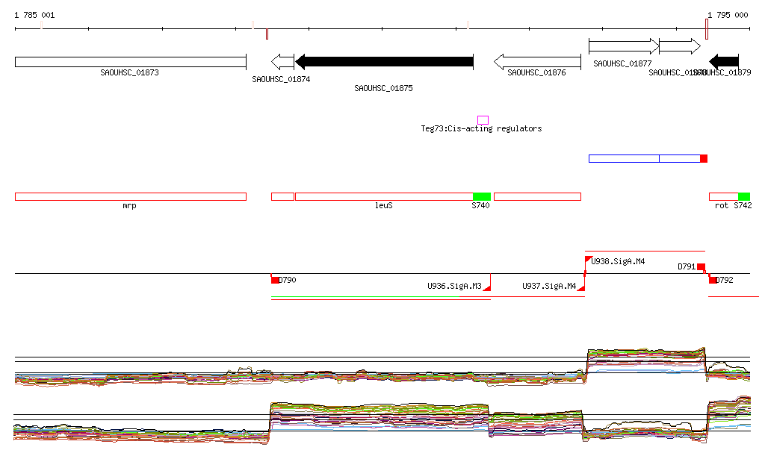The image size is (765, 456).
Task: Click the SAOUHSC_01874 label text
Action: tap(281, 79)
